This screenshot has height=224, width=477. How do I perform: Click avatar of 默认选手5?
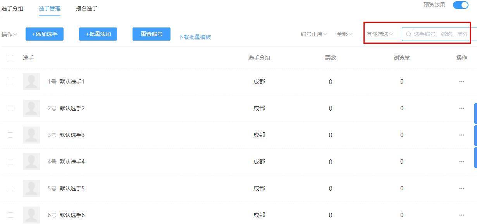coord(31,188)
